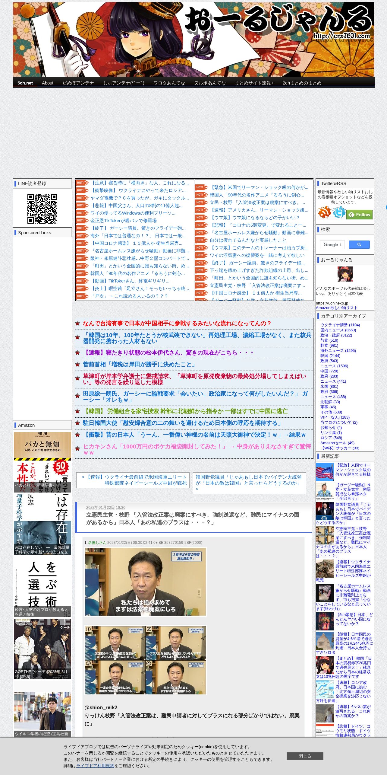Click the article title 立憲民主党・枝野「入管法改正案
387x775 pixels.
pos(193,518)
